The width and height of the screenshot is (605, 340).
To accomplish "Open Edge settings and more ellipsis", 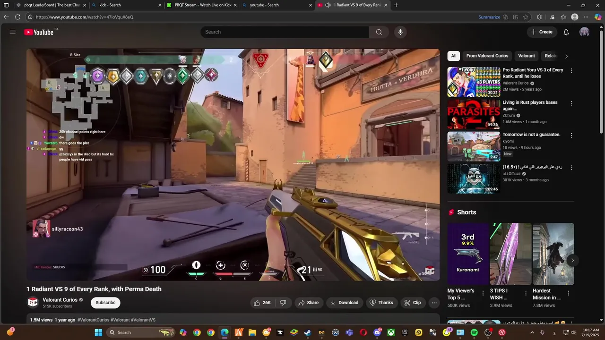I will point(586,17).
